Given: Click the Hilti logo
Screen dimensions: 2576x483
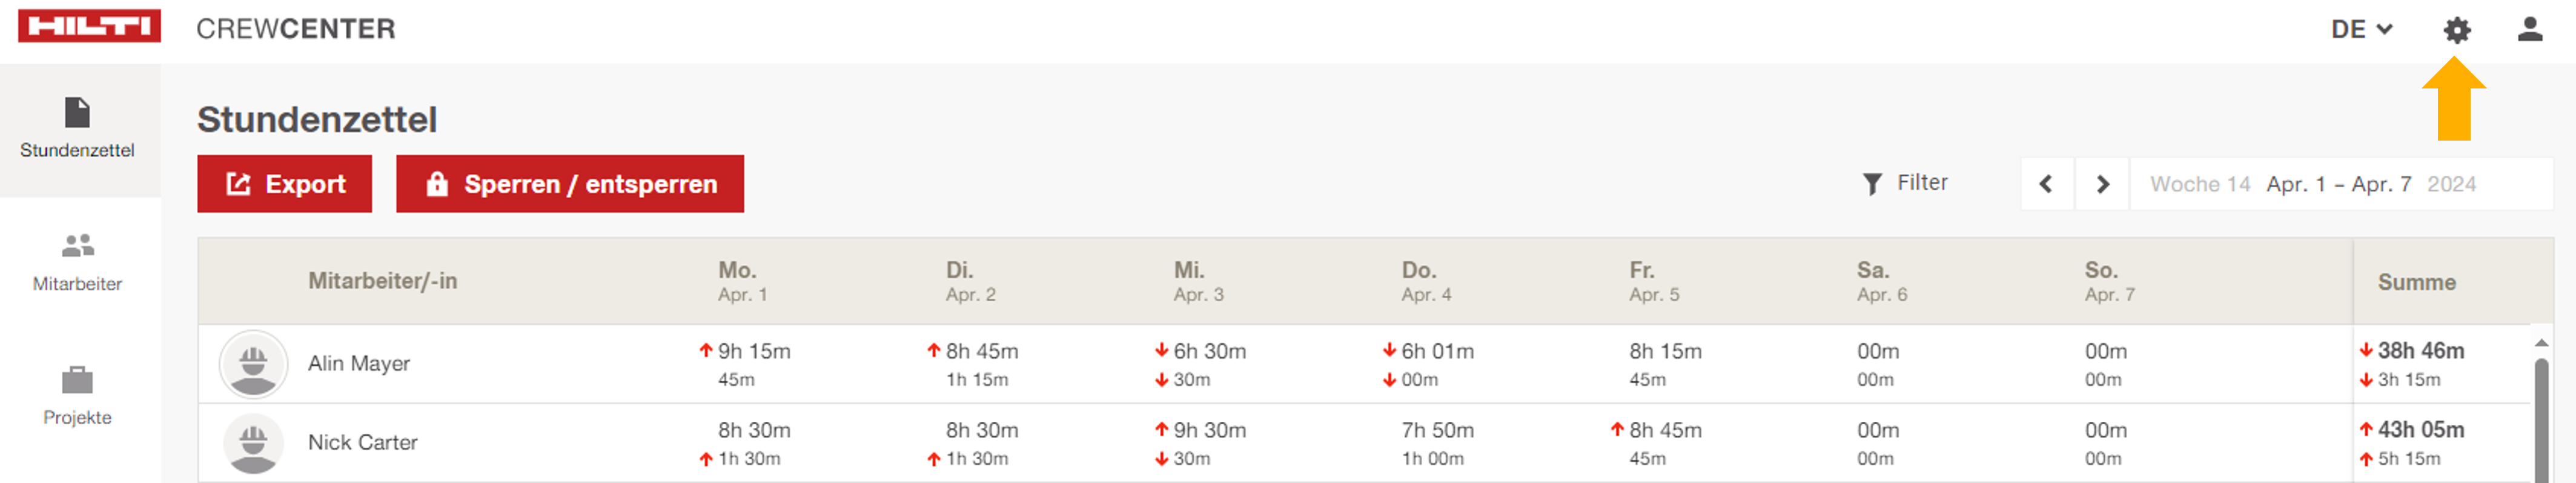Looking at the screenshot, I should point(89,27).
